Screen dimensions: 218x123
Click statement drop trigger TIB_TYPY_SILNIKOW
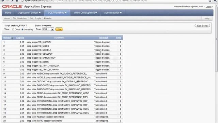coord(43,70)
